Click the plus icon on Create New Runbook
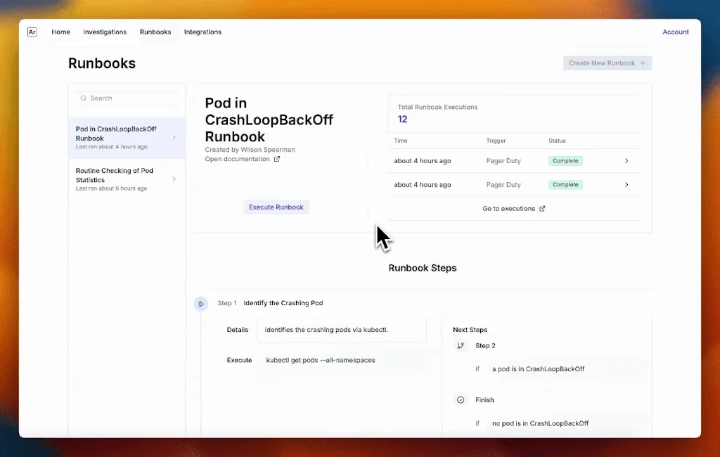 pos(644,63)
